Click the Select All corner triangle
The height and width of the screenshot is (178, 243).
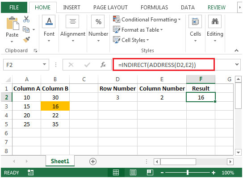click(x=8, y=79)
